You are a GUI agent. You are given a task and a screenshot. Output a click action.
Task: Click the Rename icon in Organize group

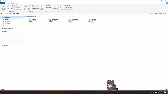[37, 6]
